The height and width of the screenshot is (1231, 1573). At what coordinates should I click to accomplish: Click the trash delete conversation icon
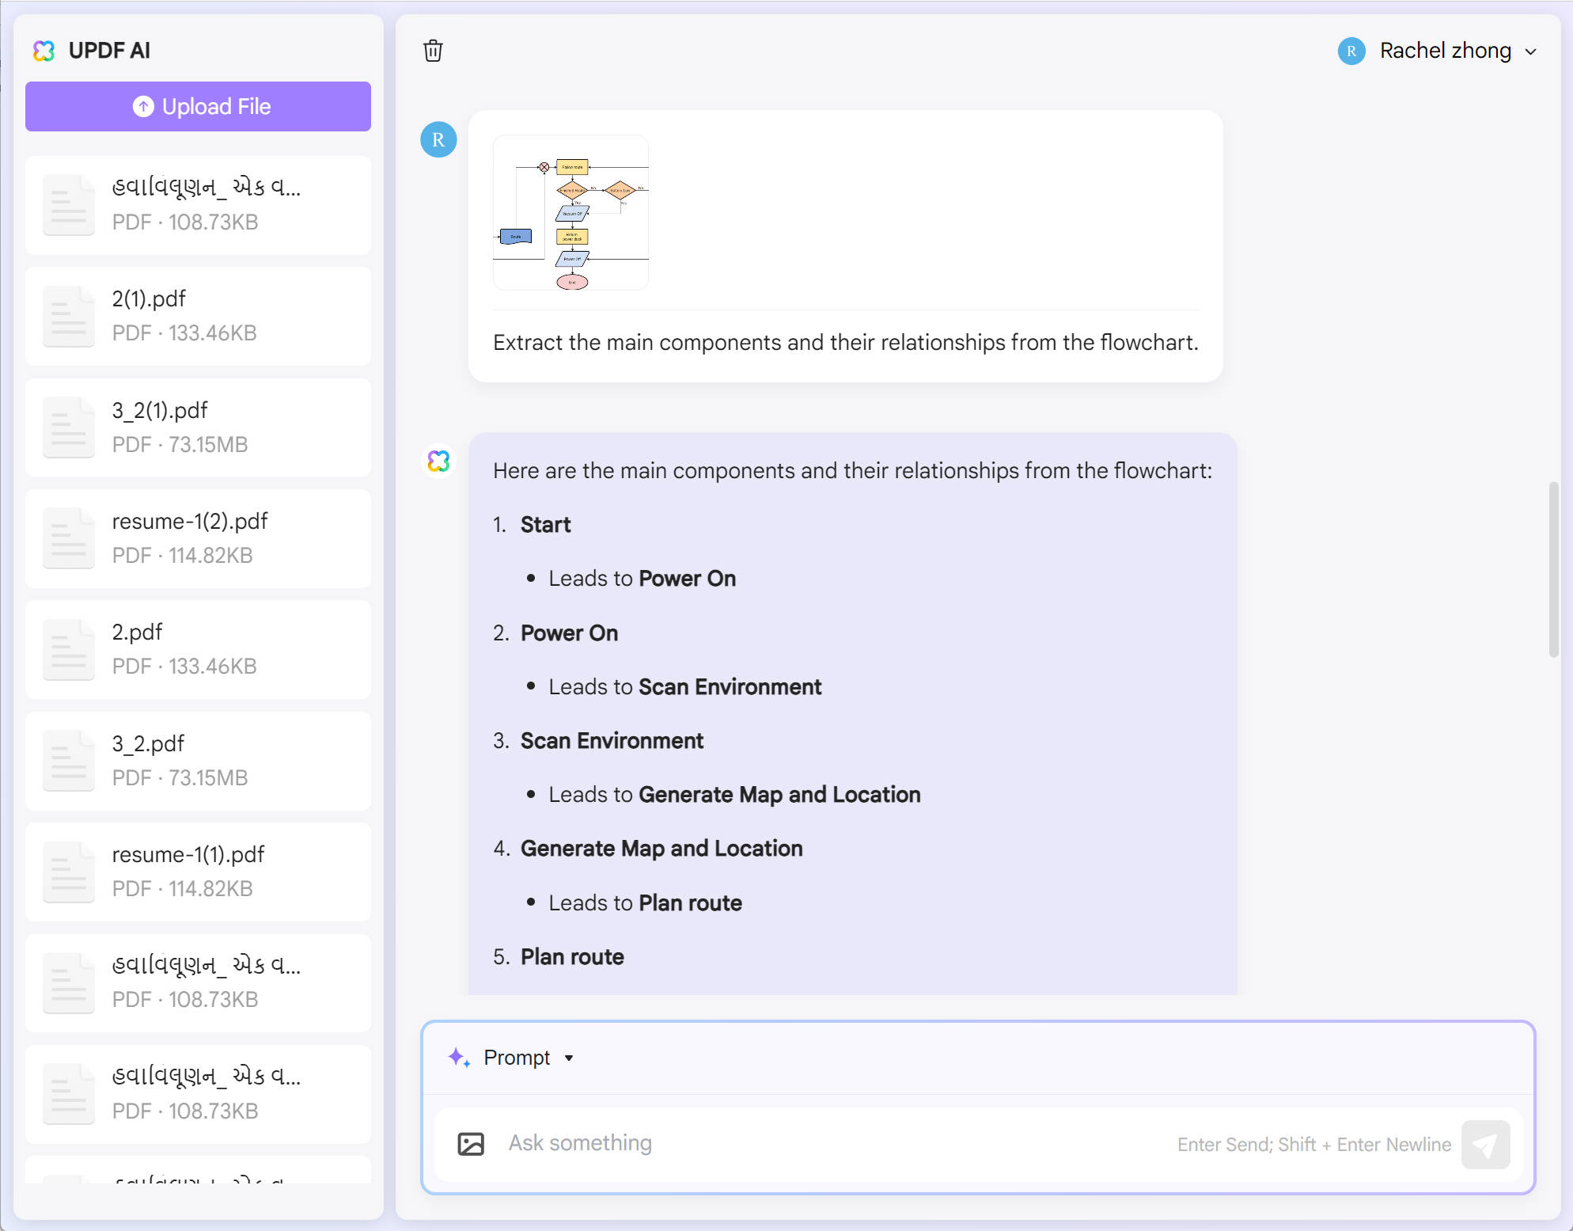pyautogui.click(x=433, y=51)
